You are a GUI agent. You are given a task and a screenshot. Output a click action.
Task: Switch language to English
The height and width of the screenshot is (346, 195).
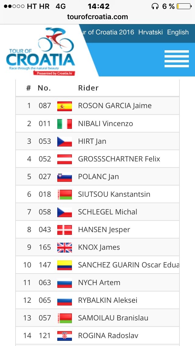click(x=178, y=32)
